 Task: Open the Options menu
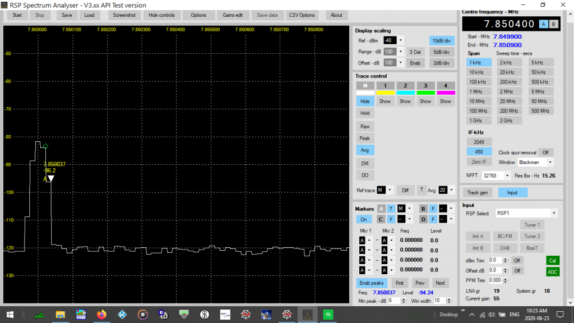199,15
